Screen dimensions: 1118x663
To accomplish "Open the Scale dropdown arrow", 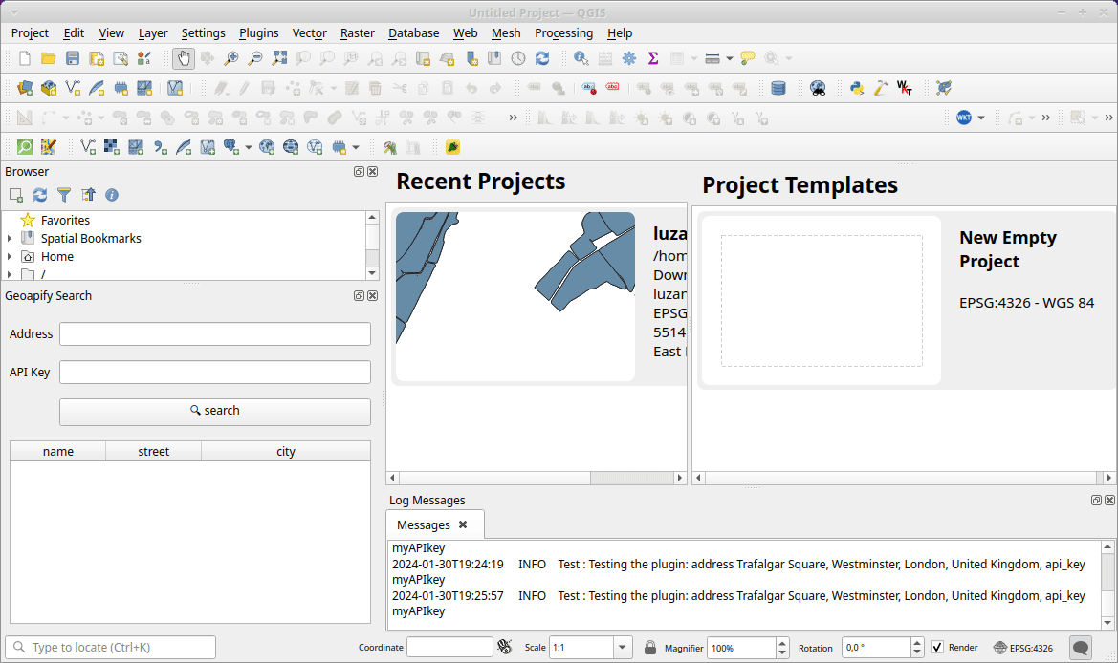I will pos(623,648).
